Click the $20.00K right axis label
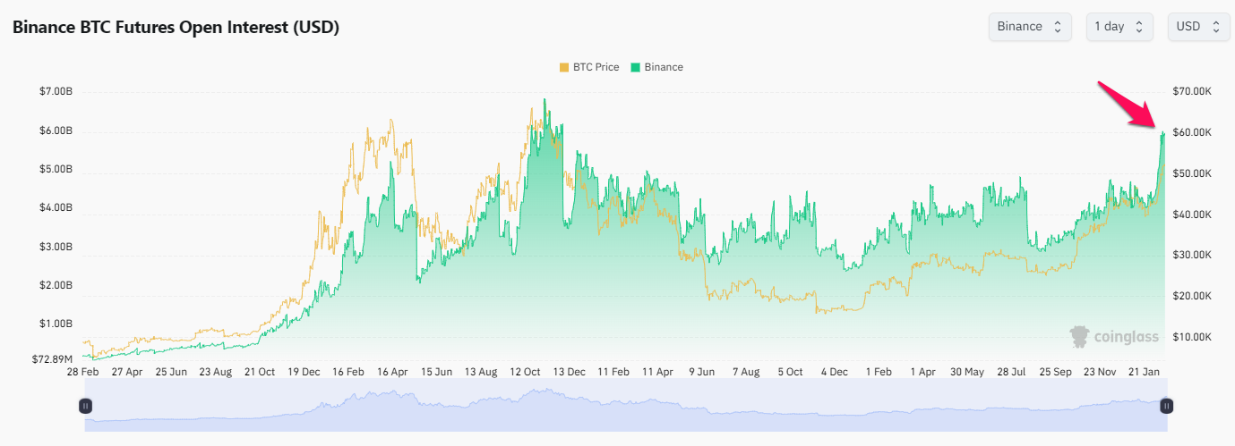 coord(1192,296)
